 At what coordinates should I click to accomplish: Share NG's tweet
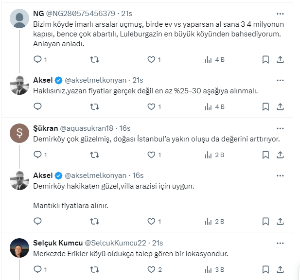pos(280,60)
